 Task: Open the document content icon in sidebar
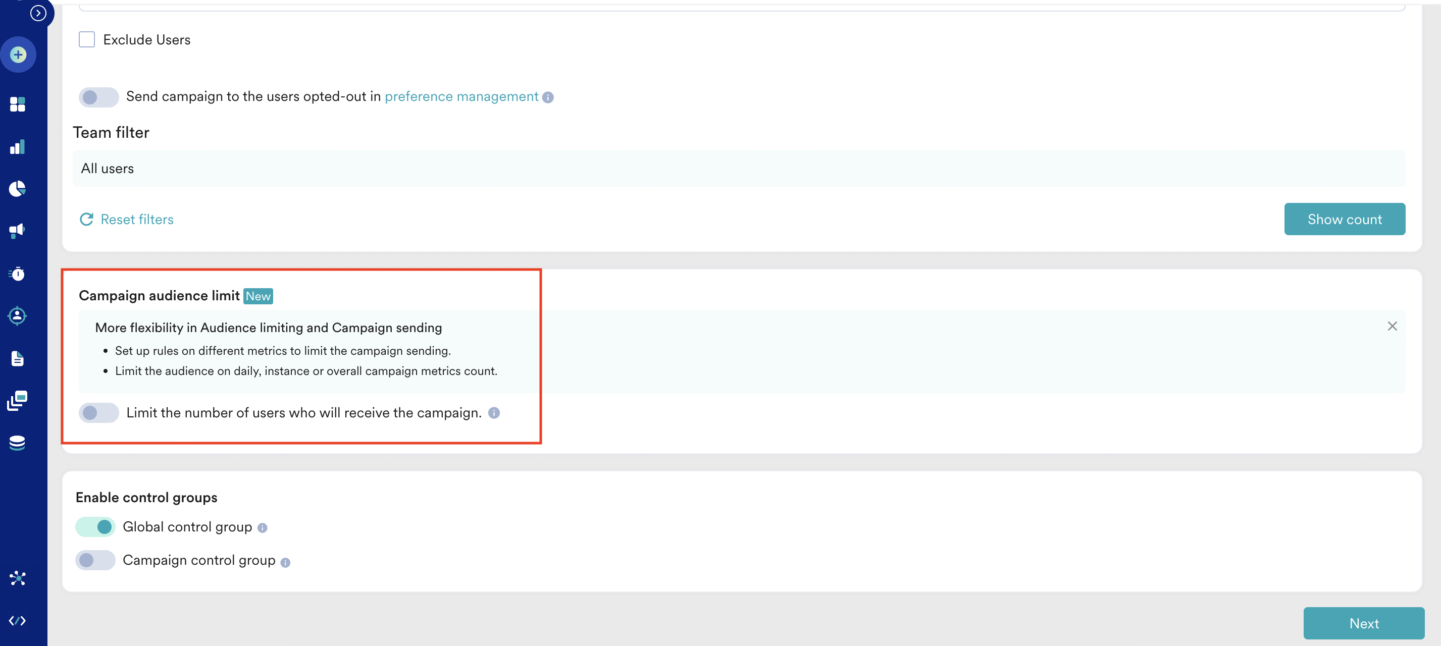tap(17, 358)
